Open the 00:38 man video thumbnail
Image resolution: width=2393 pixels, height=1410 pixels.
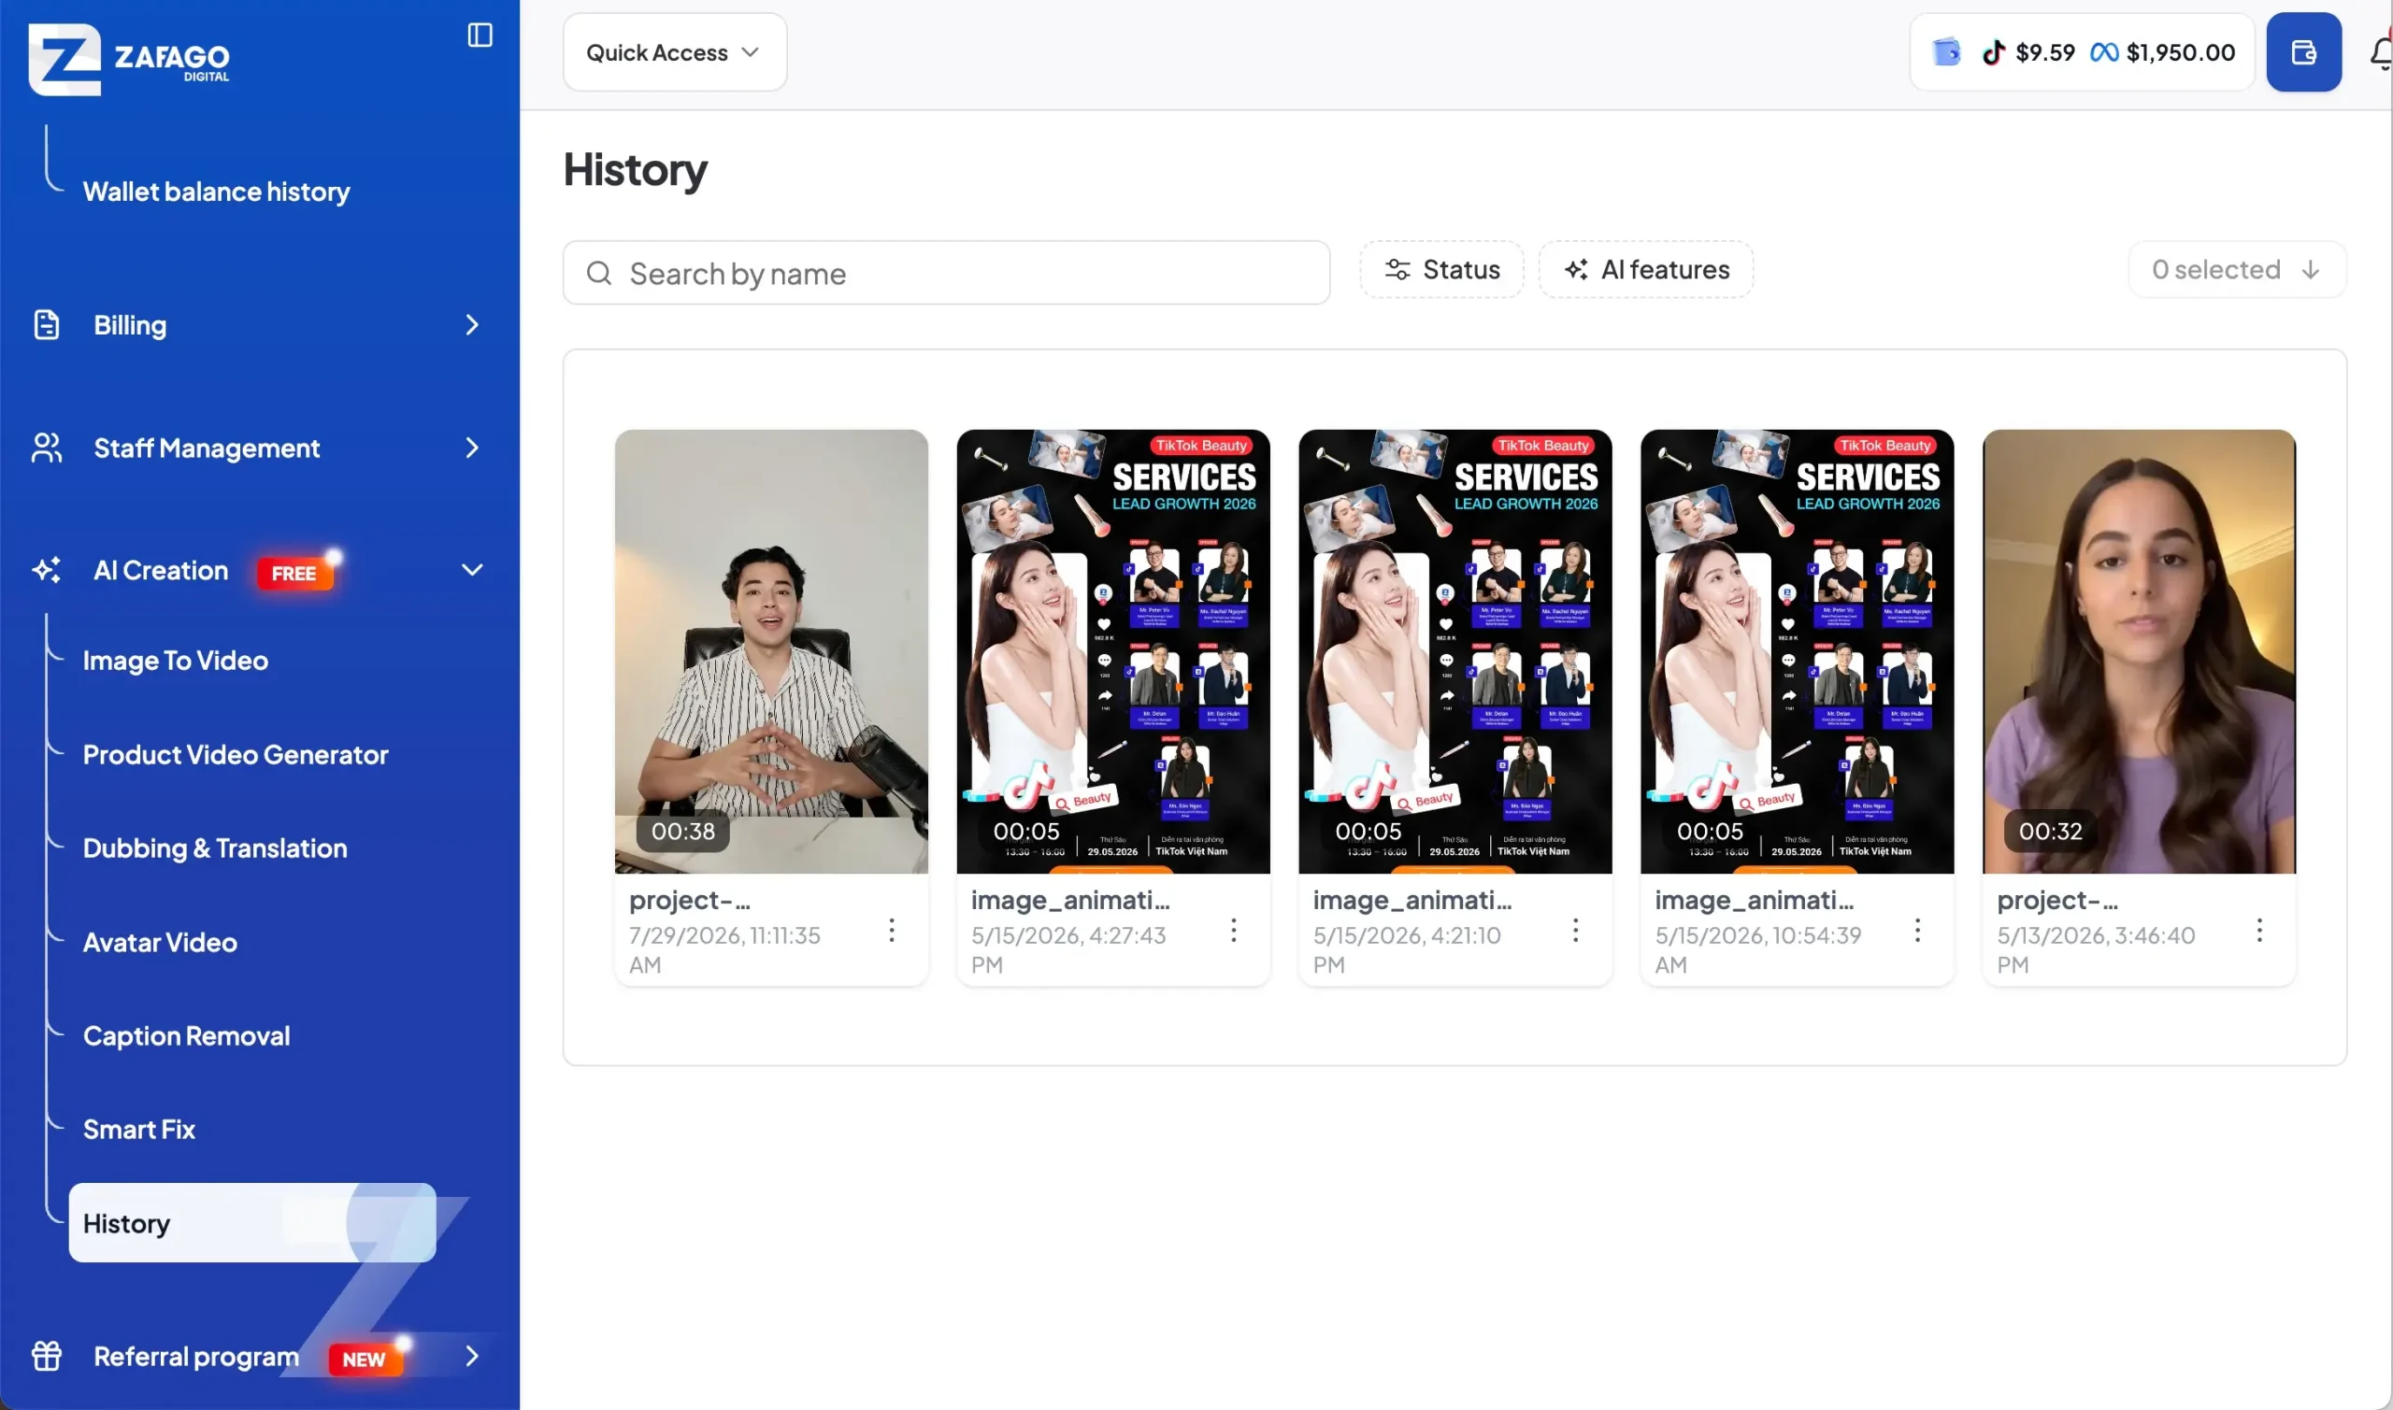point(772,652)
